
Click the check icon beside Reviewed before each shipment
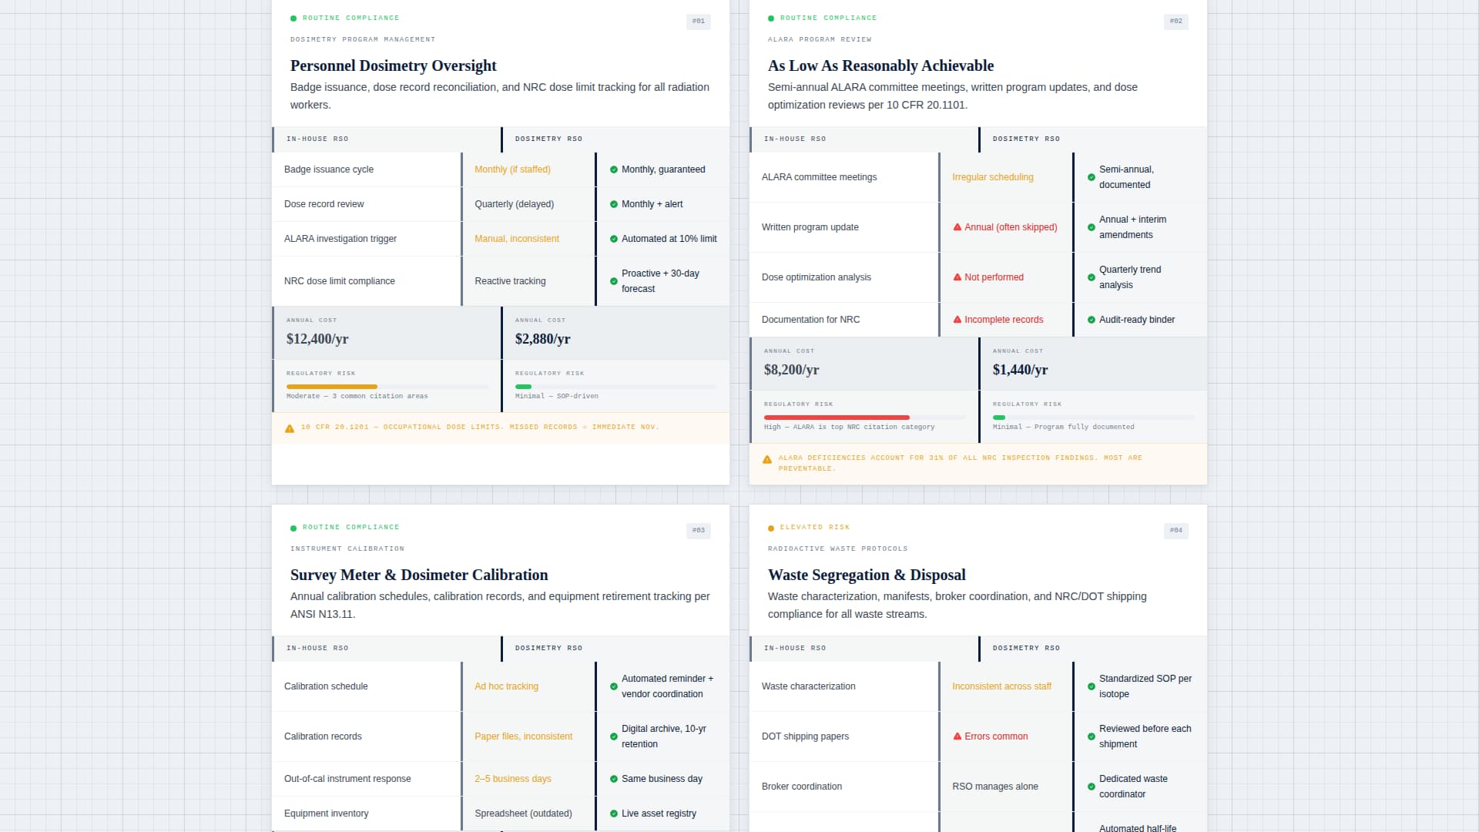click(x=1092, y=736)
